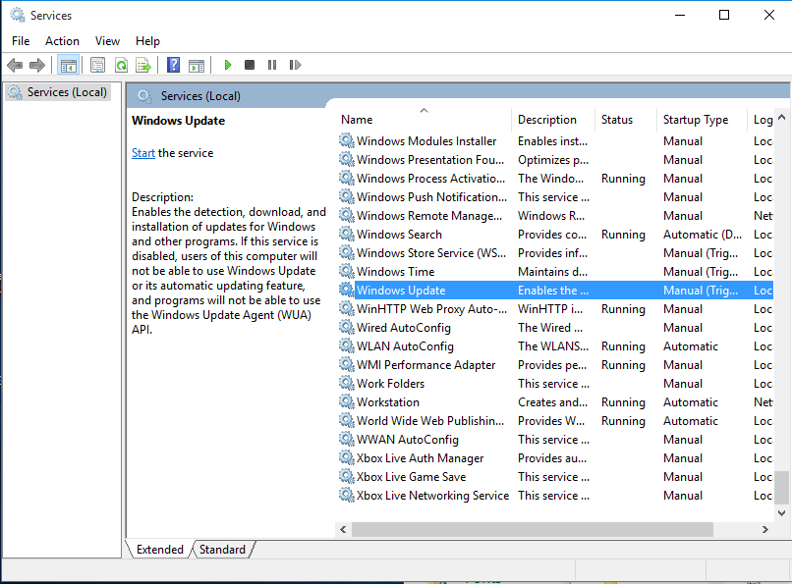
Task: Click the gear icon beside Windows Time
Action: click(347, 271)
